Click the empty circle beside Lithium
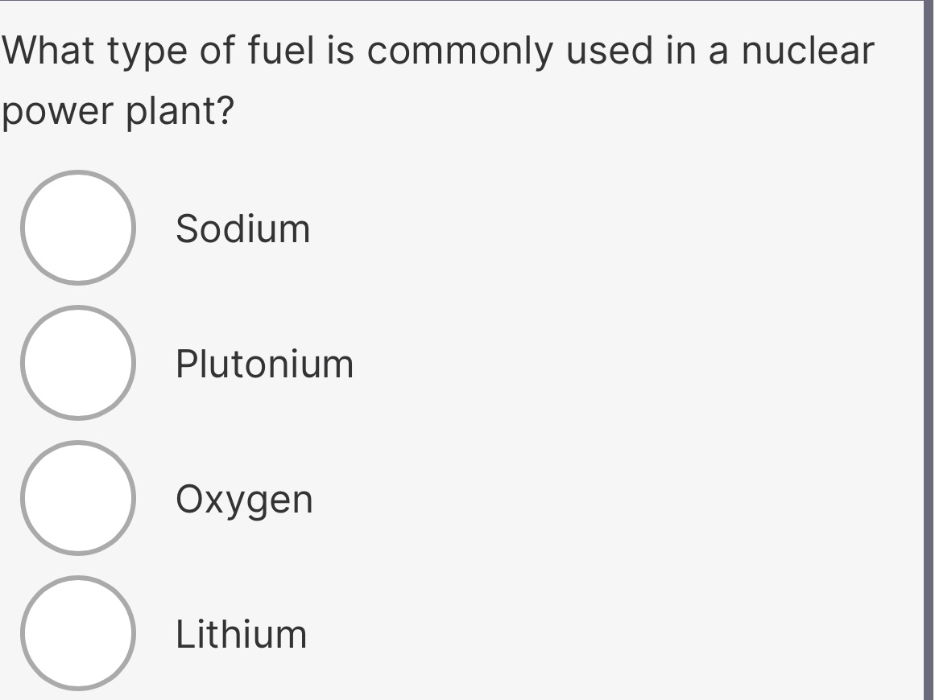The height and width of the screenshot is (700, 935). (78, 635)
